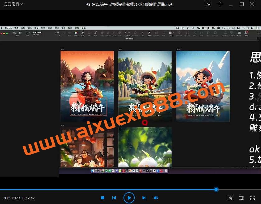Open the mini-mode window icon in title bar
This screenshot has width=261, height=204.
[208, 4]
